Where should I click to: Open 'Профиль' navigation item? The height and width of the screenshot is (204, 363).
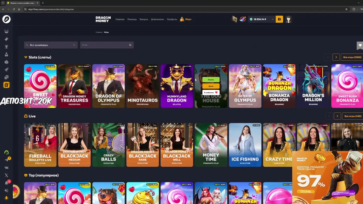coord(172,19)
